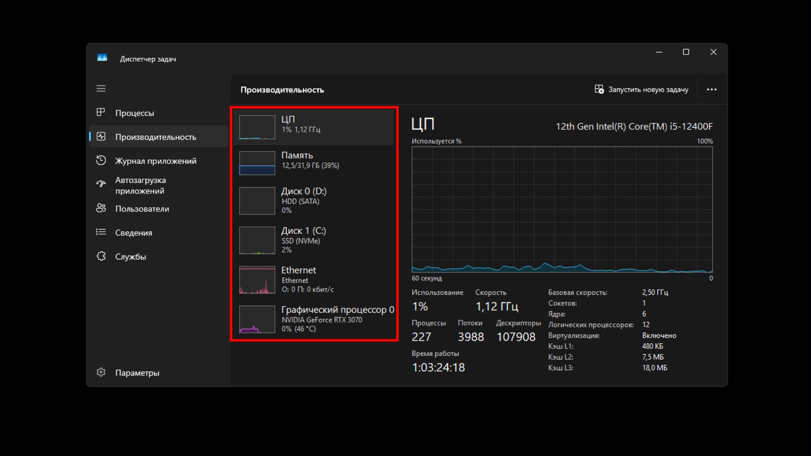This screenshot has height=456, width=811.
Task: Click the Task Manager app icon in title bar
Action: tap(102, 58)
